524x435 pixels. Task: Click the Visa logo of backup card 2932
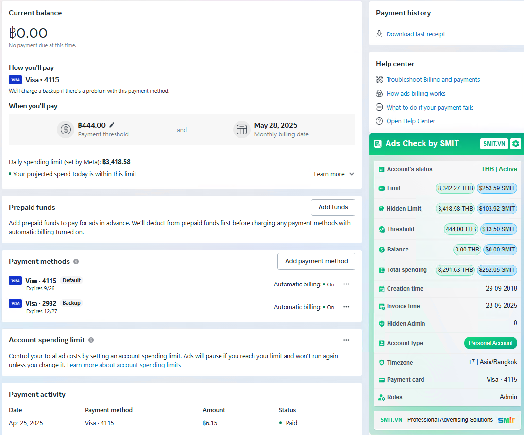coord(16,303)
